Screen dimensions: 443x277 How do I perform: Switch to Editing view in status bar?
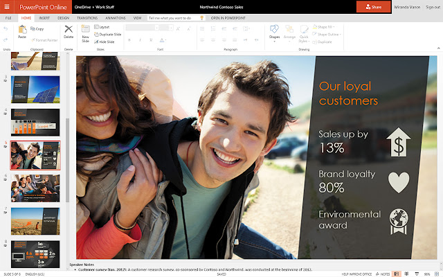[396, 274]
